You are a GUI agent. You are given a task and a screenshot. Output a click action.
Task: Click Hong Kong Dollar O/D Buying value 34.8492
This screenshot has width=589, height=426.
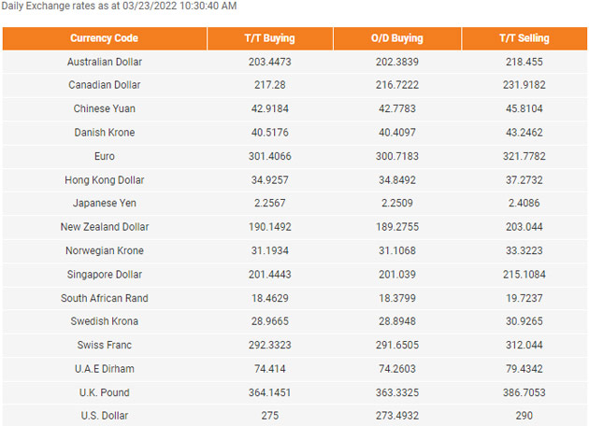[397, 180]
